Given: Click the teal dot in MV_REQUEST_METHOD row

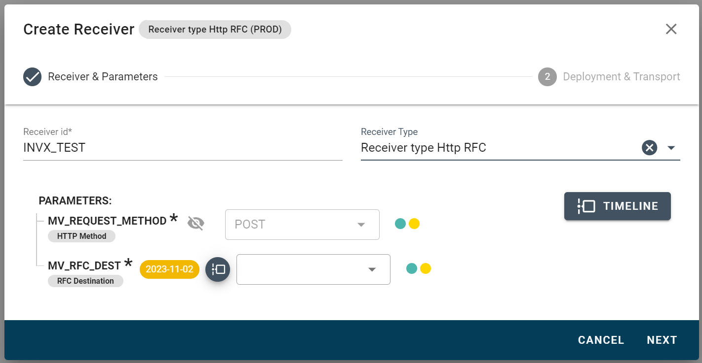Looking at the screenshot, I should tap(400, 224).
